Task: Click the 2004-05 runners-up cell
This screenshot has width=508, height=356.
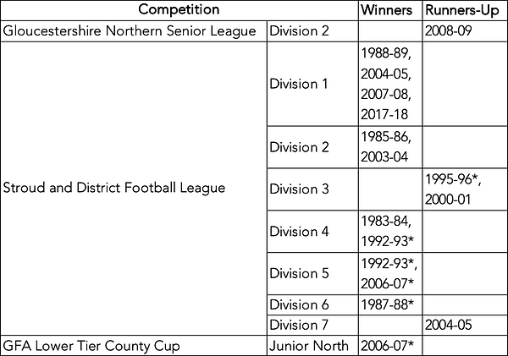Action: [465, 325]
